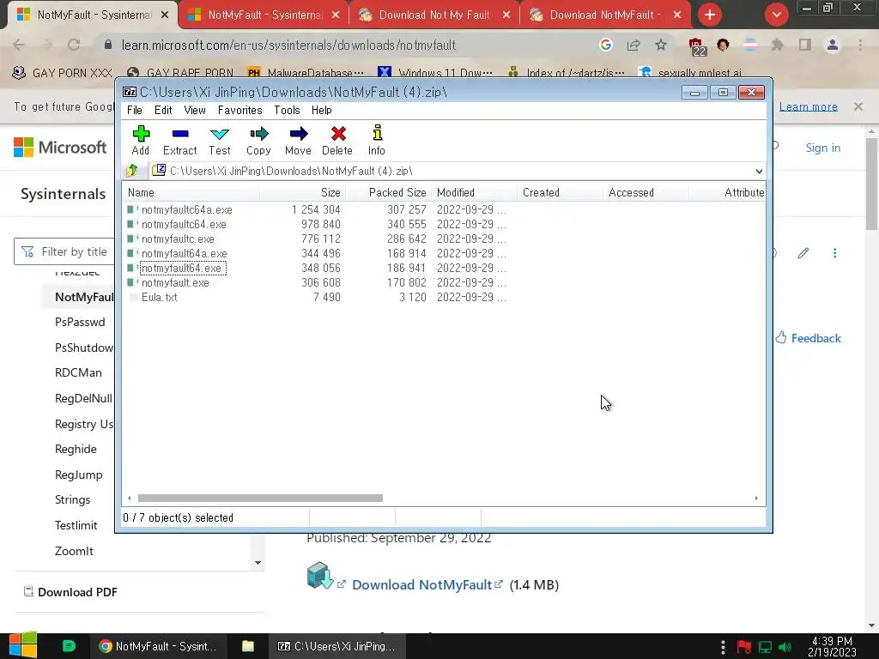Open the MalwareDatabase bookmark
879x659 pixels.
[306, 73]
